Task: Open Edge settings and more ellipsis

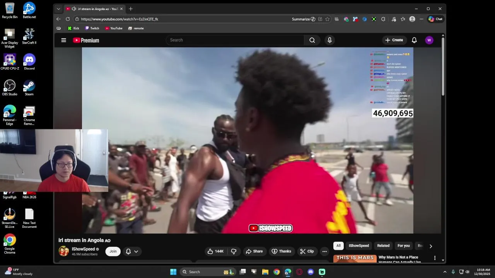Action: coord(421,19)
